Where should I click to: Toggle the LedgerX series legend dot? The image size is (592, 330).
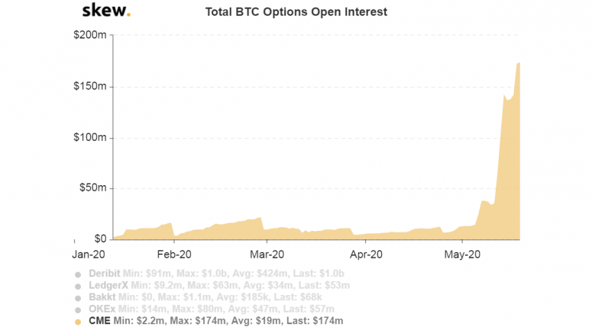point(77,286)
